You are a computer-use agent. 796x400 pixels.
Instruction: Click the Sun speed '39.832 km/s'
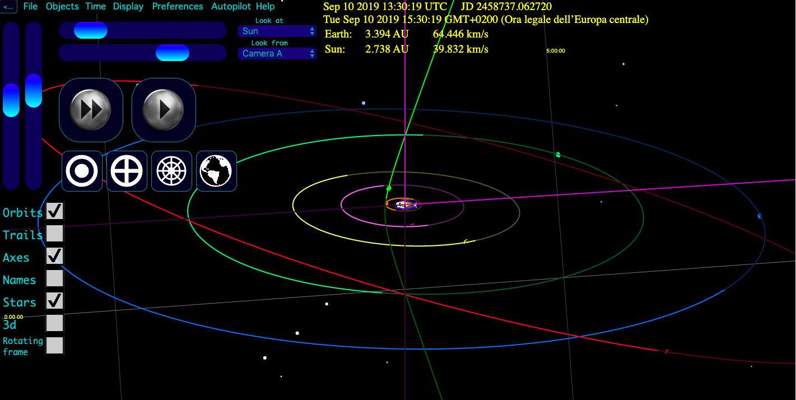point(460,49)
